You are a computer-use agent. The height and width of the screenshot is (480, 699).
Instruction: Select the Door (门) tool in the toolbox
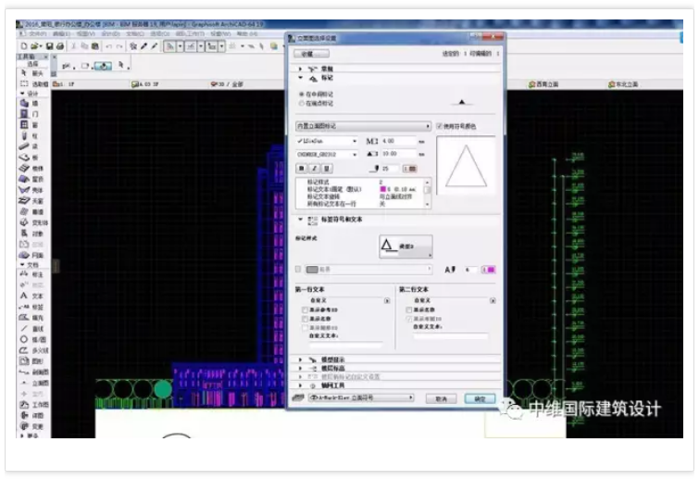[x=30, y=114]
